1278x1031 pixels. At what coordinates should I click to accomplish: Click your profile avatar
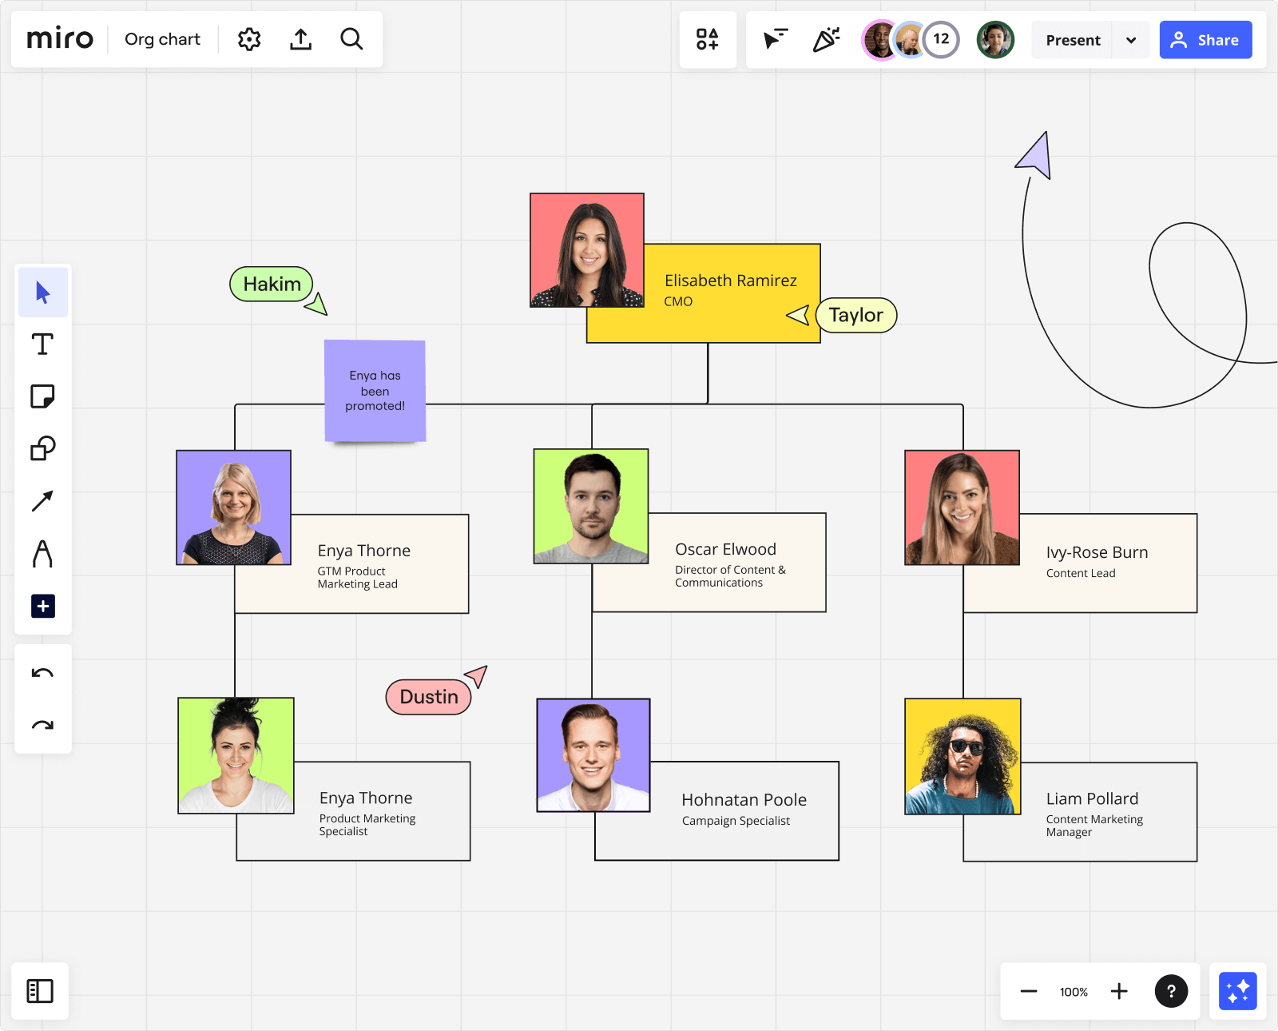tap(995, 39)
